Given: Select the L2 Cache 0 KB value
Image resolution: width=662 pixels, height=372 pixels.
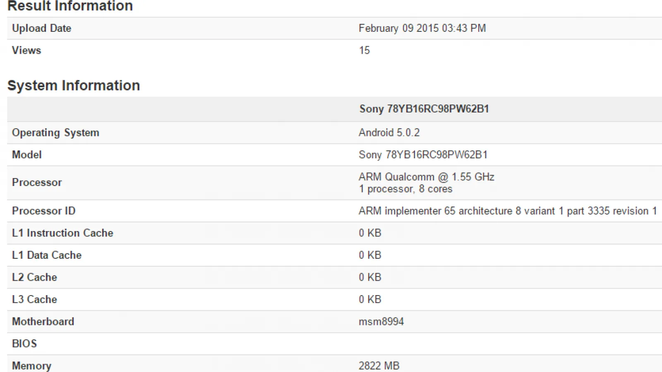Looking at the screenshot, I should 370,277.
